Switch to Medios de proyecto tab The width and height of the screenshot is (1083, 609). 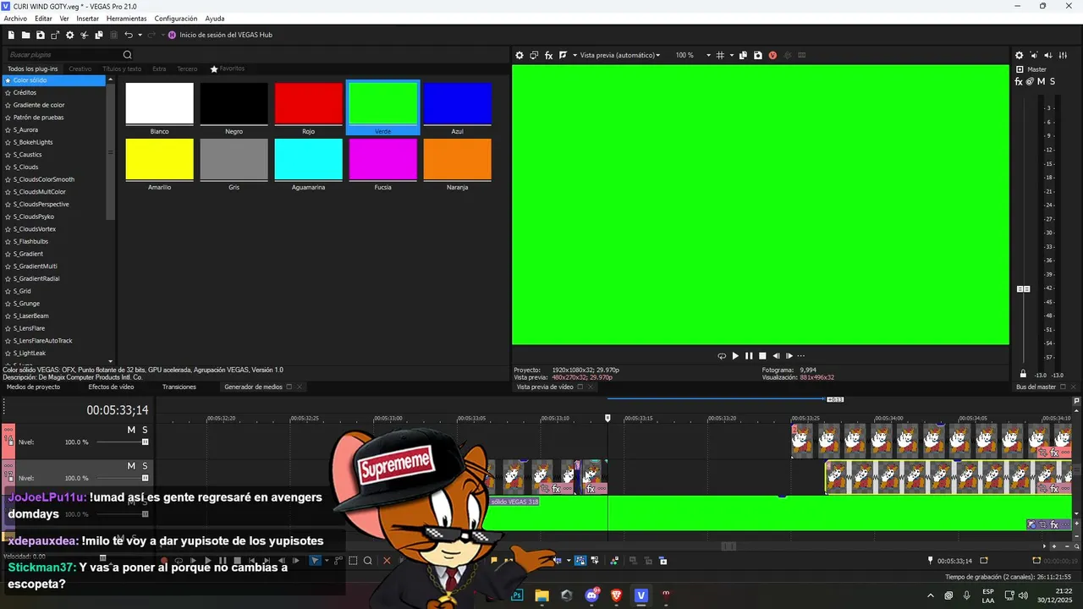tap(33, 387)
